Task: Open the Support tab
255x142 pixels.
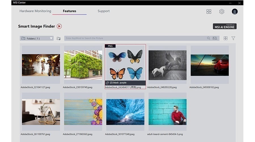Action: 104,11
